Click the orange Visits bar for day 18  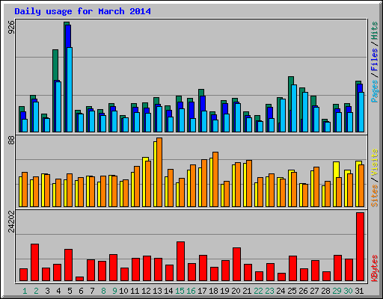(x=215, y=179)
